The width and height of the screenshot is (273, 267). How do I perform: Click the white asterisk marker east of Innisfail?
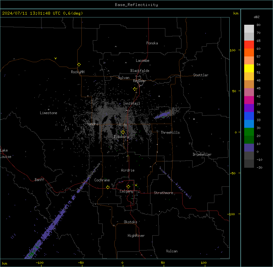click(159, 96)
